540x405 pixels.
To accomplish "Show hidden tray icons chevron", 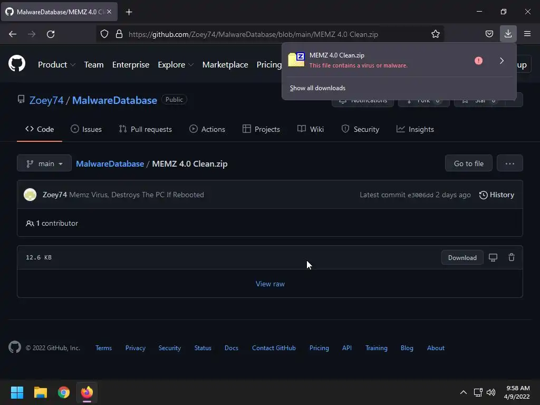I will point(463,392).
